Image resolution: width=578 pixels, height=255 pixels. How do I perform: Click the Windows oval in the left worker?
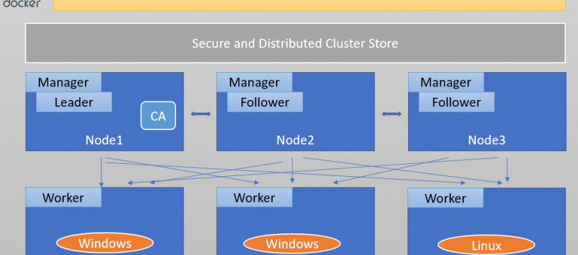click(105, 243)
